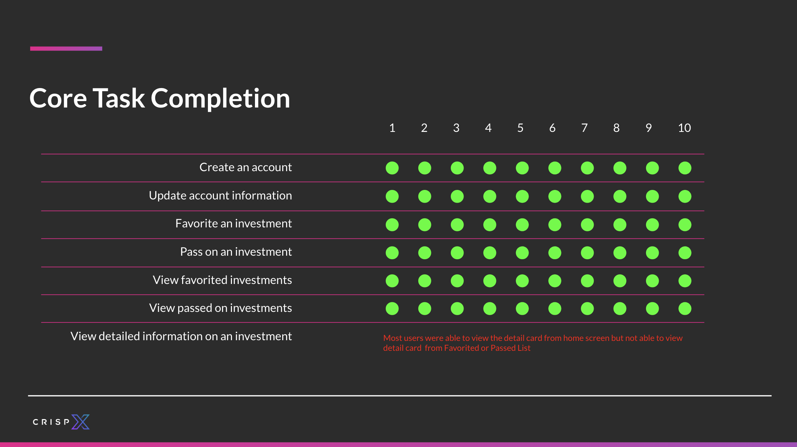Select Favorite an investment dot under column 10
The width and height of the screenshot is (797, 447).
[685, 225]
